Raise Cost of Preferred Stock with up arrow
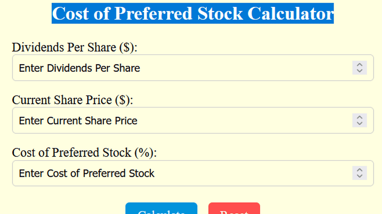The height and width of the screenshot is (214, 382). (360, 170)
